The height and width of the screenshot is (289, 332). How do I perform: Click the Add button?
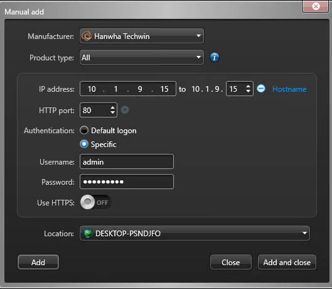pos(38,262)
